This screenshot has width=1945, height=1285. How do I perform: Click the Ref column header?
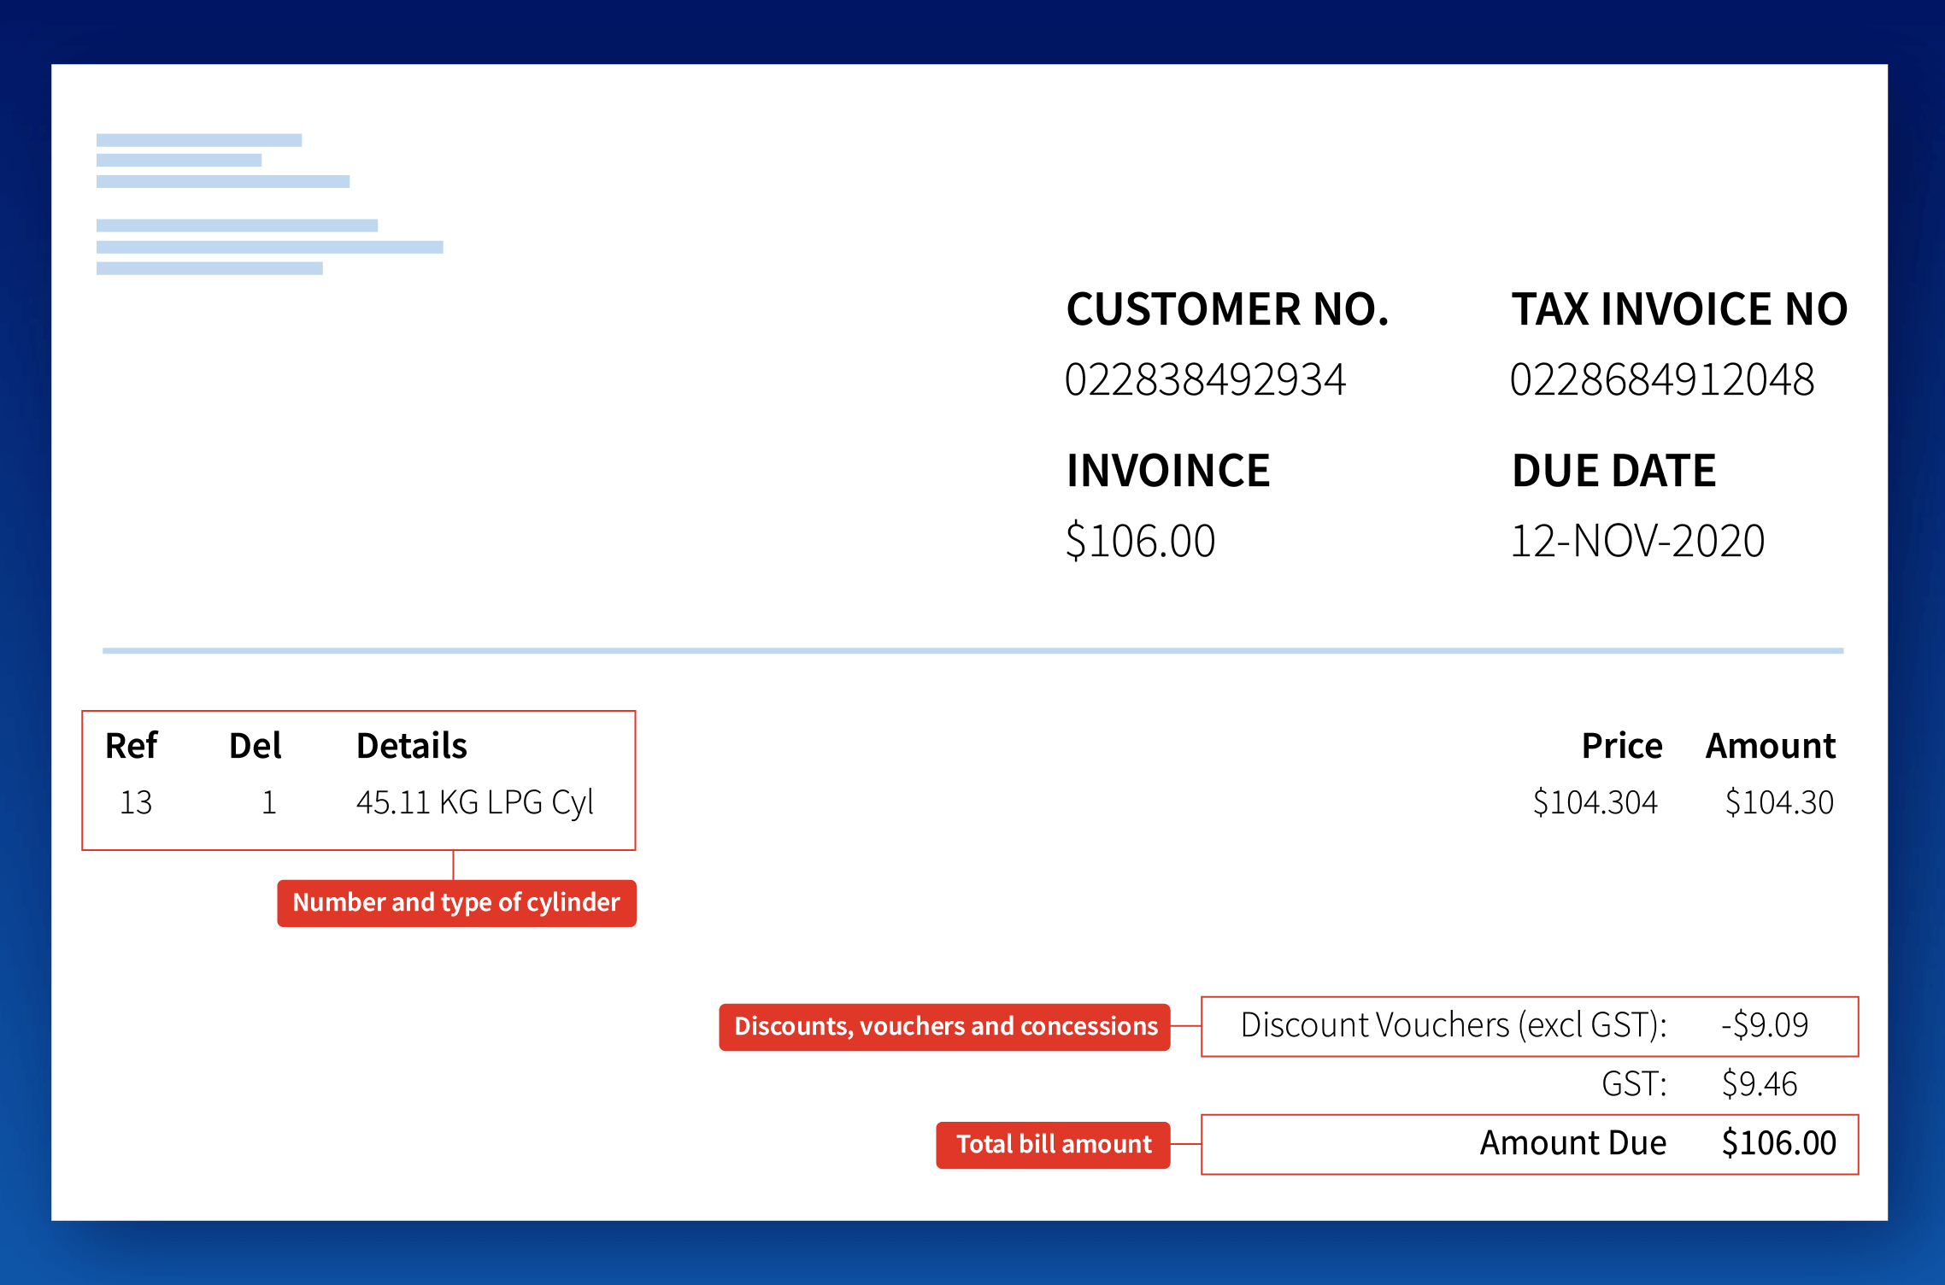click(131, 746)
